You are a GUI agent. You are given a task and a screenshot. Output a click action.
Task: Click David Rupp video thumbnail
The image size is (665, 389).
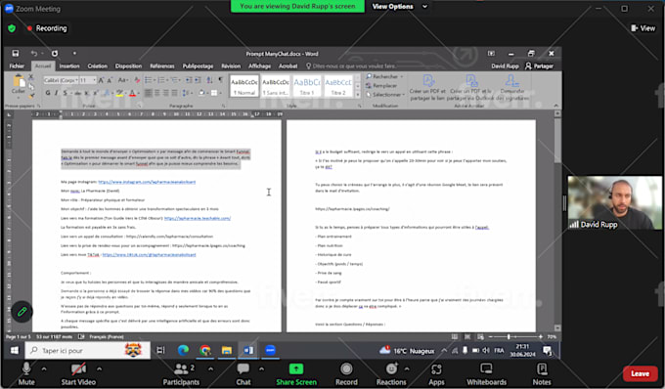[x=614, y=203]
